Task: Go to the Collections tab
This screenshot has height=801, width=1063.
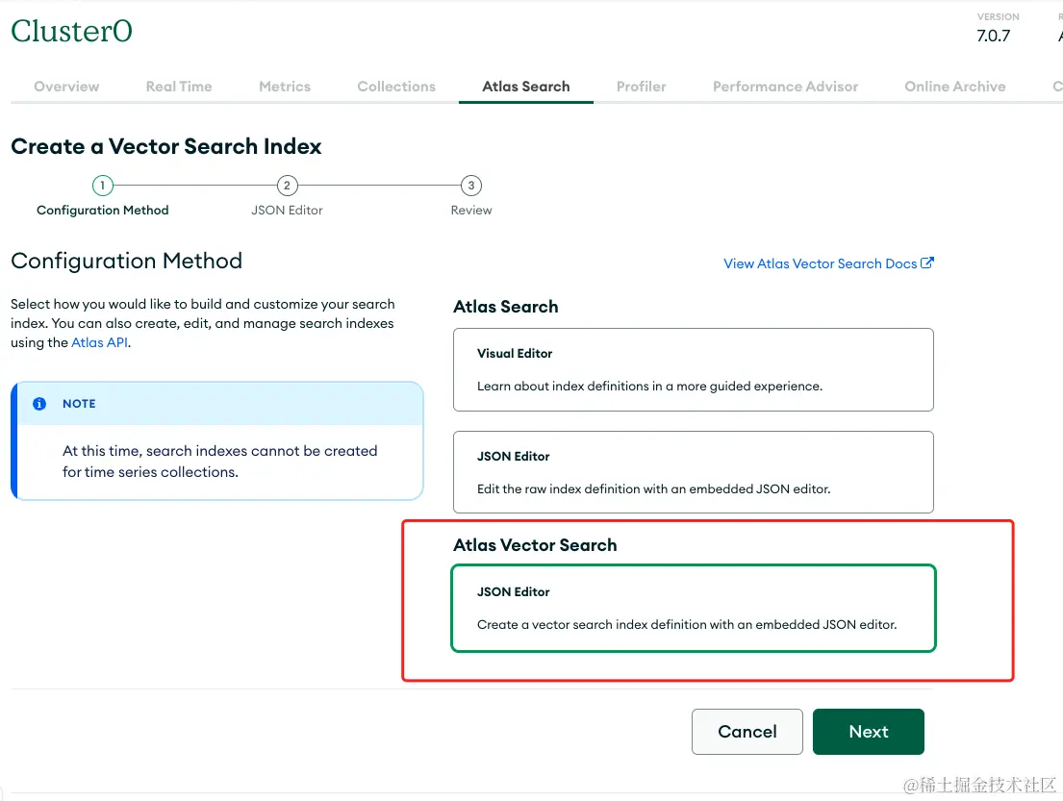Action: coord(396,87)
